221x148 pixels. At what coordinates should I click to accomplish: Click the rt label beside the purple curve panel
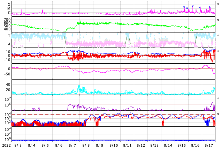[218, 98]
